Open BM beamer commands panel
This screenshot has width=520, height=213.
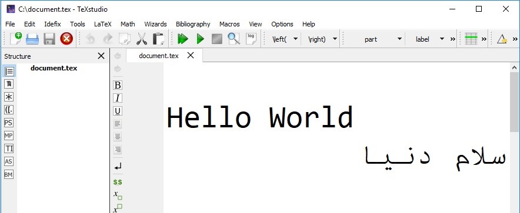(x=9, y=174)
